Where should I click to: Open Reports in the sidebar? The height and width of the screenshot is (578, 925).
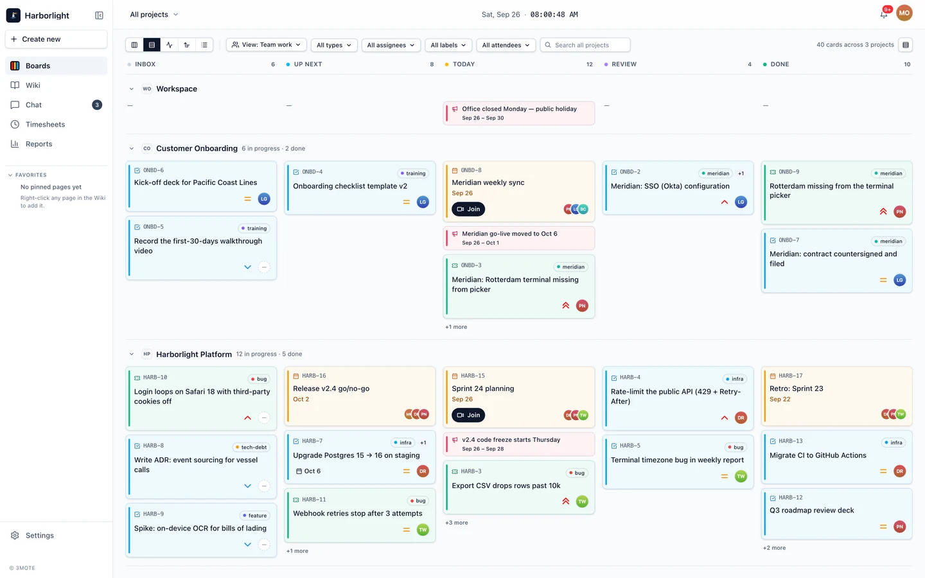point(57,144)
